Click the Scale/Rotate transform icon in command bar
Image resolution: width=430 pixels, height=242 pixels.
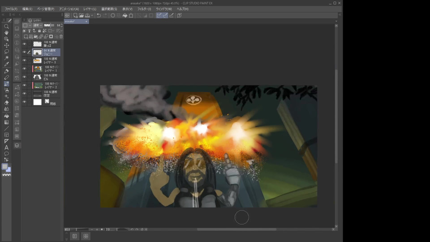(131, 15)
